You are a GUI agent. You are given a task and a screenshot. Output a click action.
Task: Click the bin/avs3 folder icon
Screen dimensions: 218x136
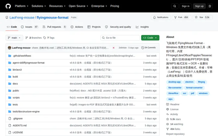10,70
